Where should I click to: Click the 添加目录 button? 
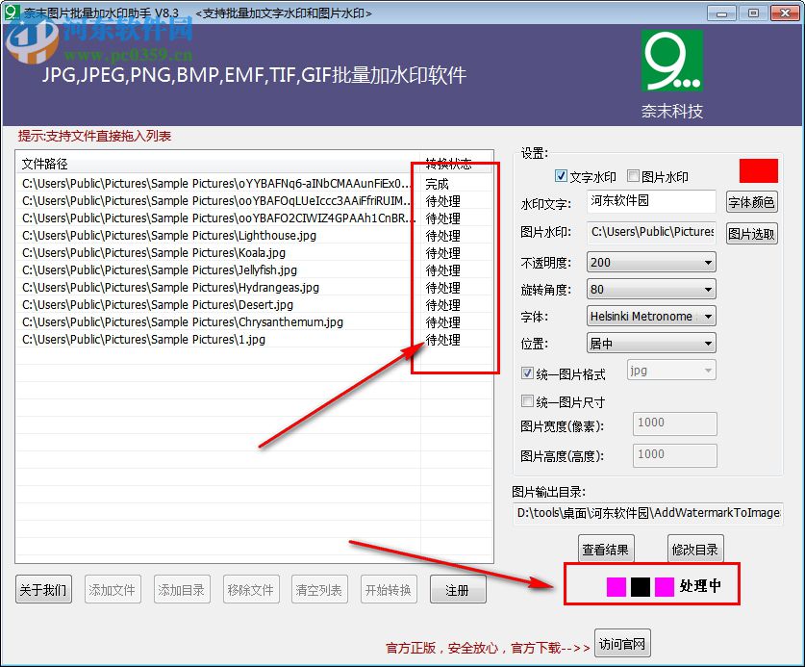[182, 589]
